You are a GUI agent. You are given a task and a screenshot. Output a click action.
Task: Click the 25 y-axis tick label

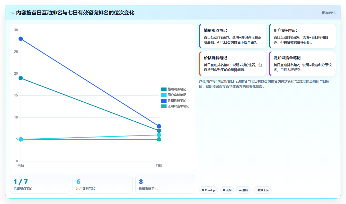pos(16,52)
